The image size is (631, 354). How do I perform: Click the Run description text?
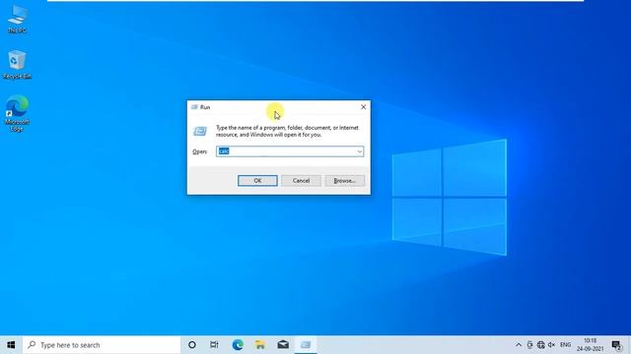[287, 131]
